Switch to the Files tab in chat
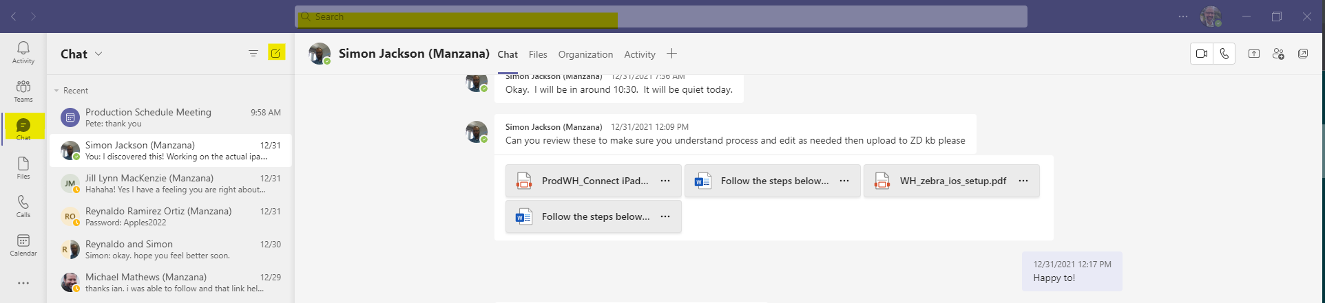The image size is (1325, 303). (x=538, y=54)
